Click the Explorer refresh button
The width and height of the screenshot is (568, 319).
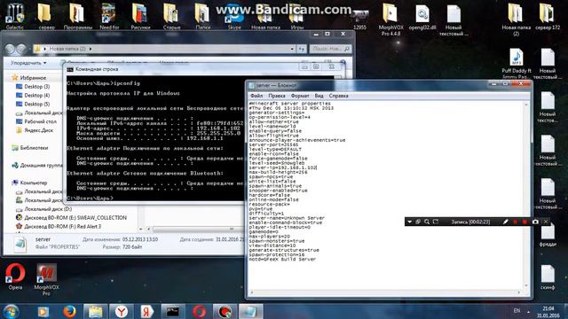point(302,49)
